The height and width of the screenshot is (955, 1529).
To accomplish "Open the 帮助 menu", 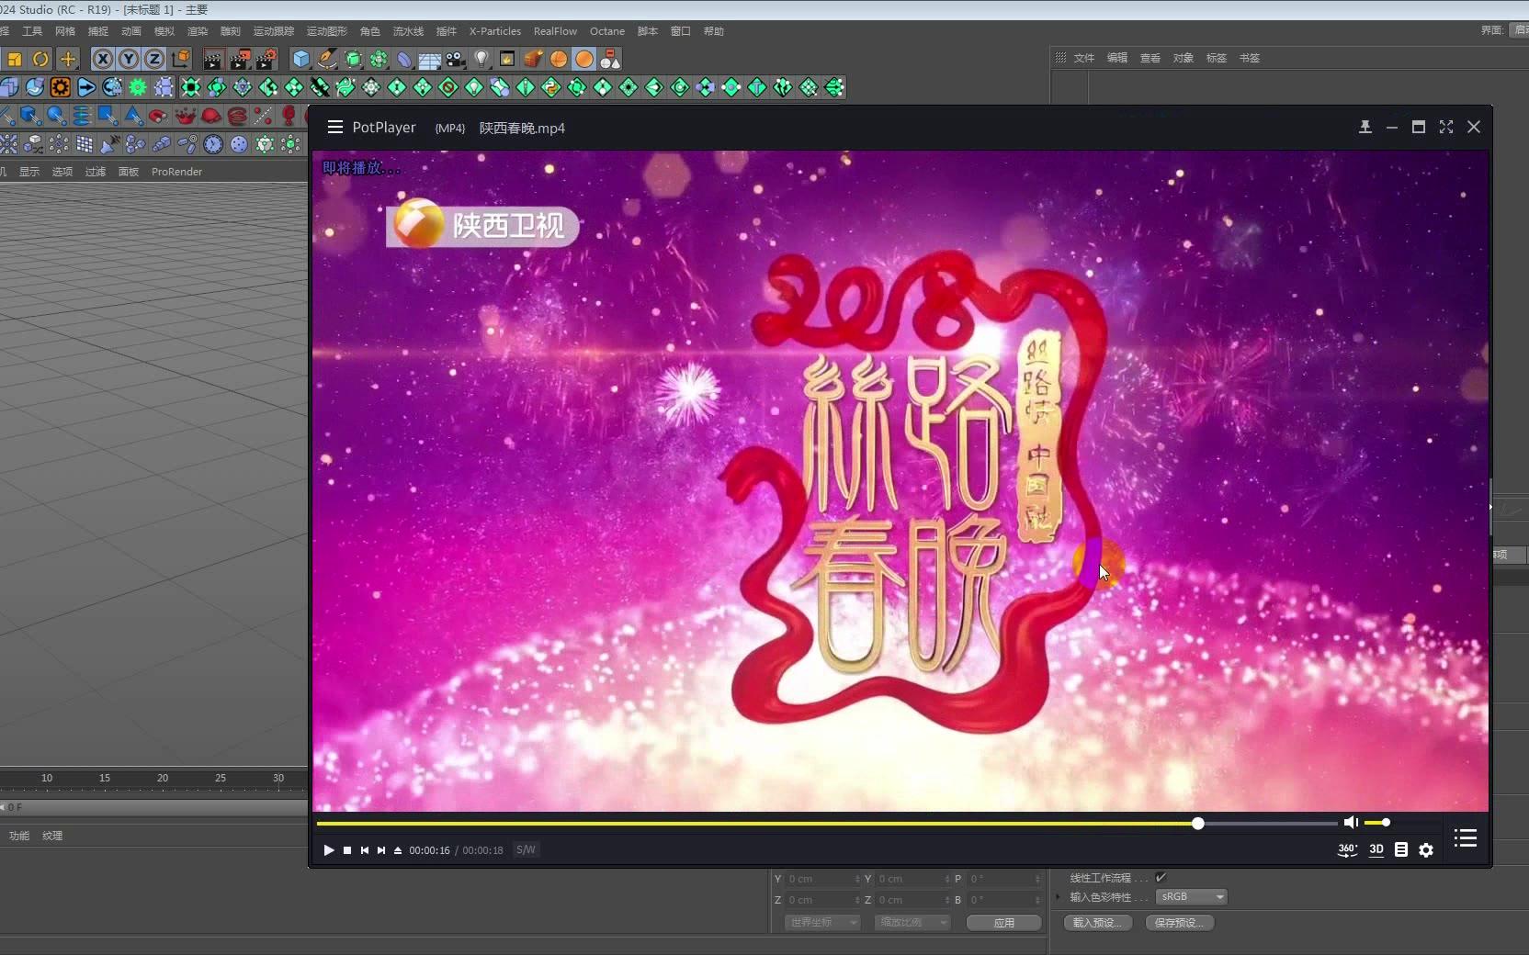I will (x=714, y=31).
